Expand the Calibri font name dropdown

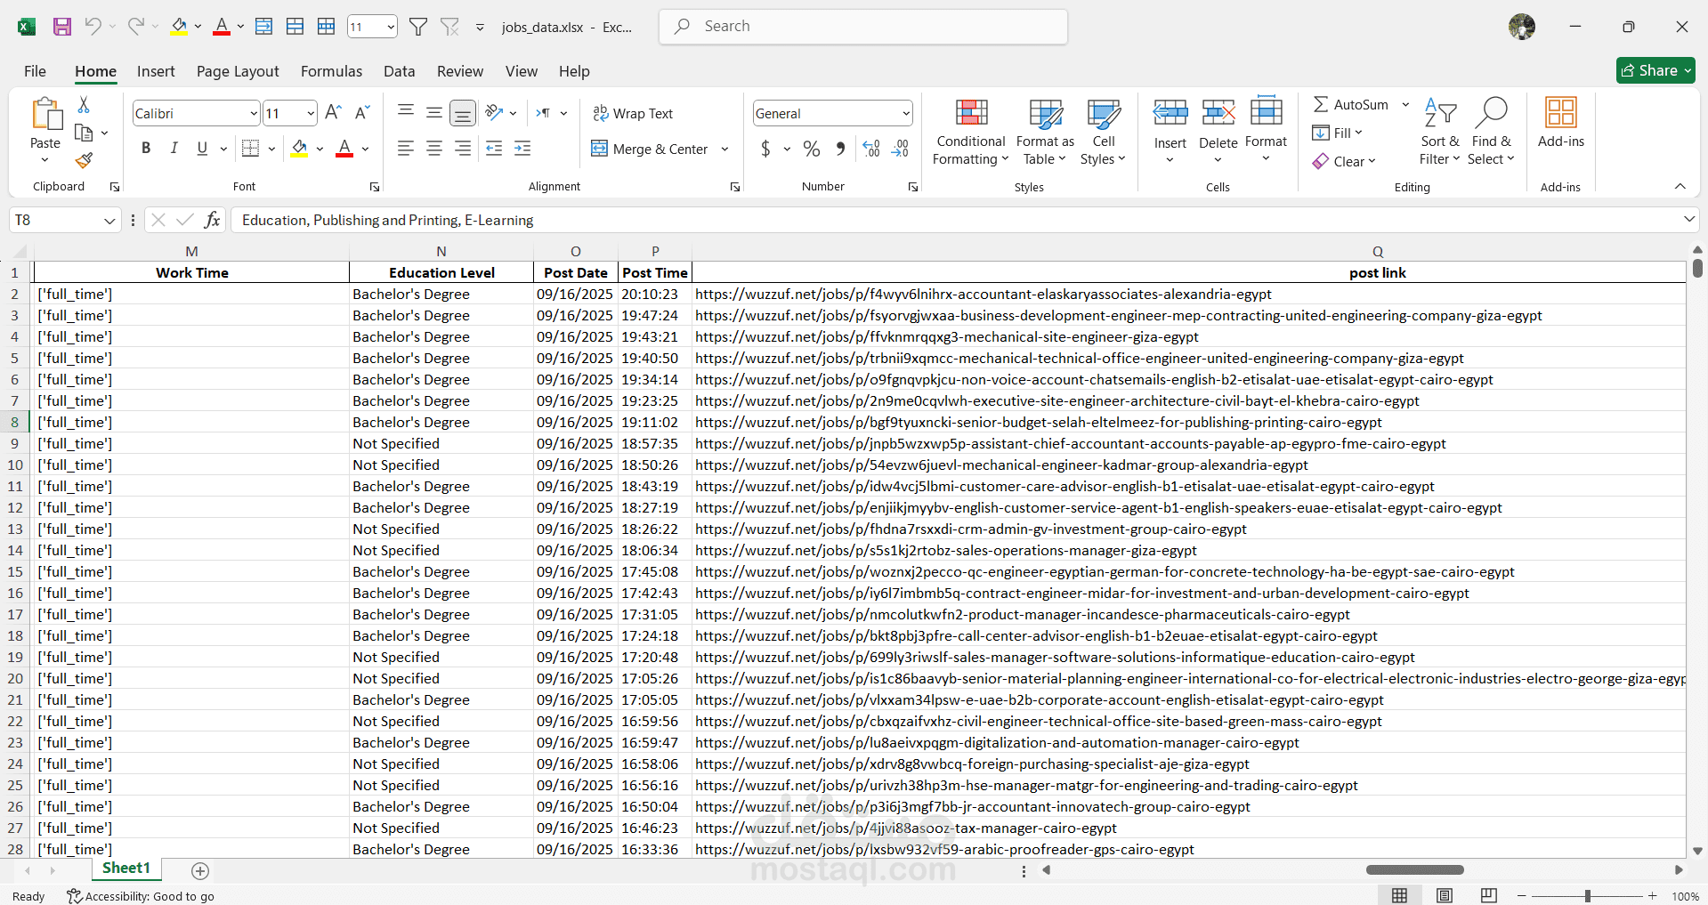point(254,114)
